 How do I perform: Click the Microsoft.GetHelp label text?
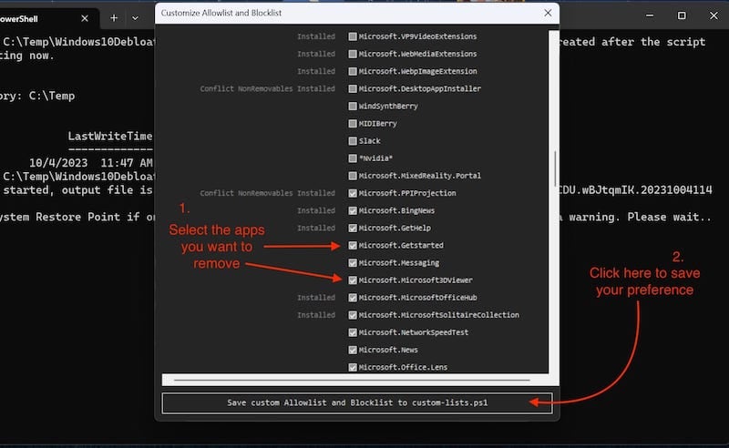[x=395, y=229]
